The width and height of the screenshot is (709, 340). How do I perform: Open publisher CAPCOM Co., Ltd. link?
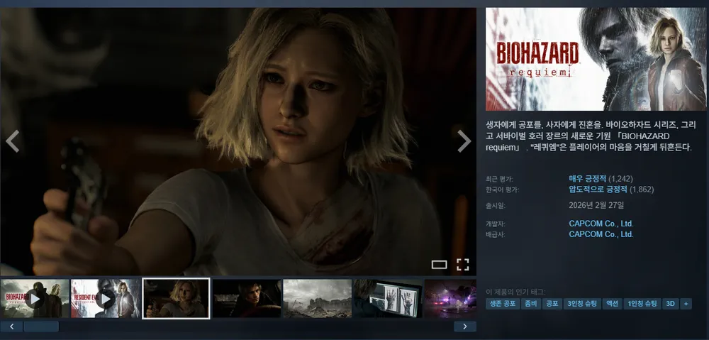click(x=601, y=234)
